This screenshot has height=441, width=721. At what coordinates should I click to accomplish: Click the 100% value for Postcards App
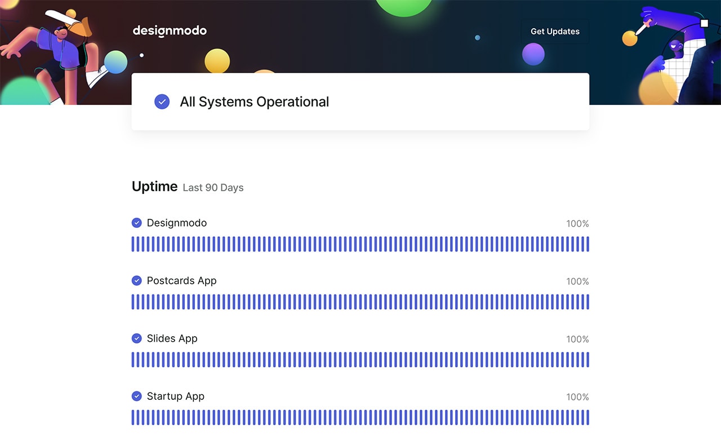tap(577, 281)
